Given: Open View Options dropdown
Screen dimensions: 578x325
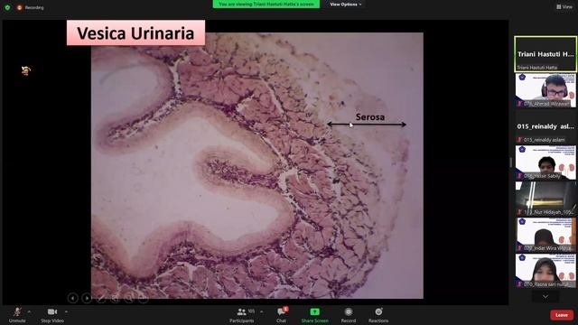Looking at the screenshot, I should pyautogui.click(x=345, y=5).
